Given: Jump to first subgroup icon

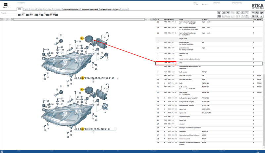Looking at the screenshot, I should point(257,16).
